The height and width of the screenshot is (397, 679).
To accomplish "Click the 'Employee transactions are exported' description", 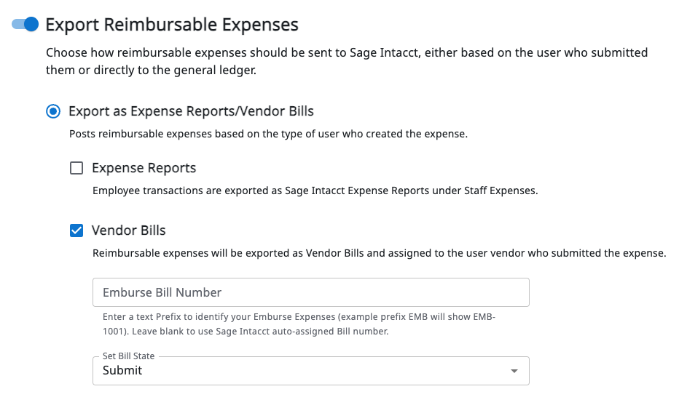I will pyautogui.click(x=315, y=191).
